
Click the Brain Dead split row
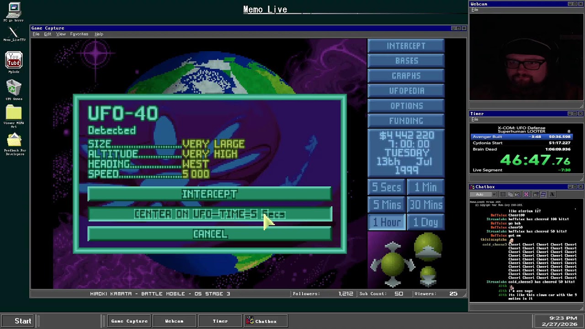(521, 149)
